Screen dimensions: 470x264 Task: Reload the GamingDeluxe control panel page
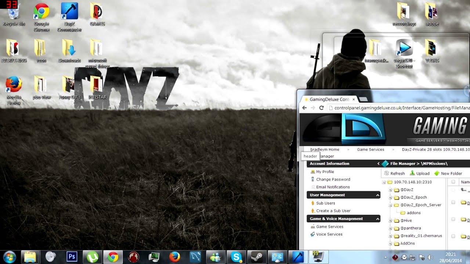(322, 108)
